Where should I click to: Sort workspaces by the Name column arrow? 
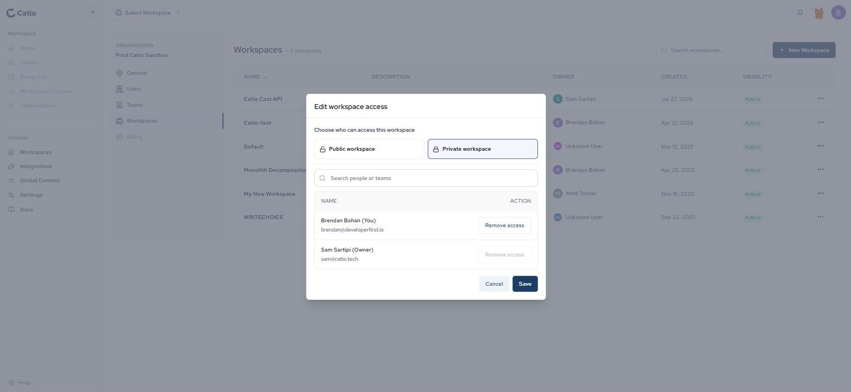coord(265,77)
